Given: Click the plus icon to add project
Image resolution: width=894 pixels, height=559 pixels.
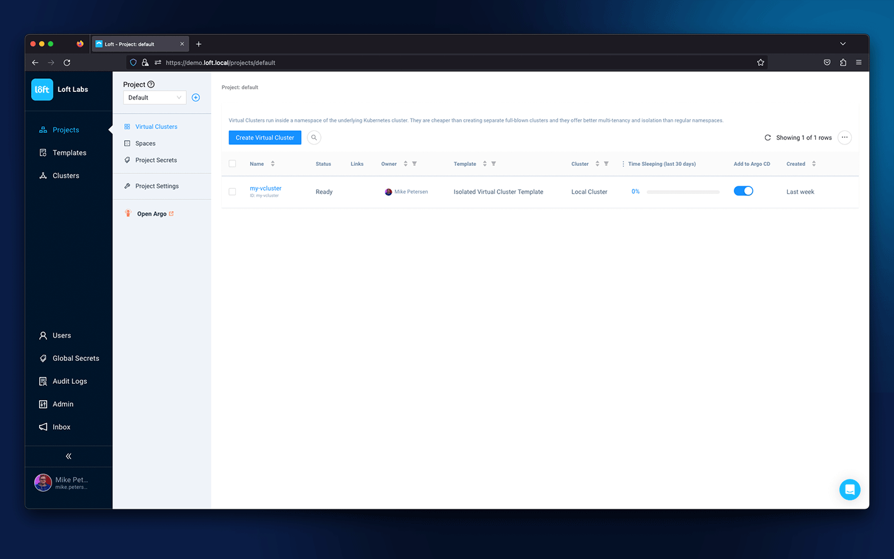Looking at the screenshot, I should point(196,98).
